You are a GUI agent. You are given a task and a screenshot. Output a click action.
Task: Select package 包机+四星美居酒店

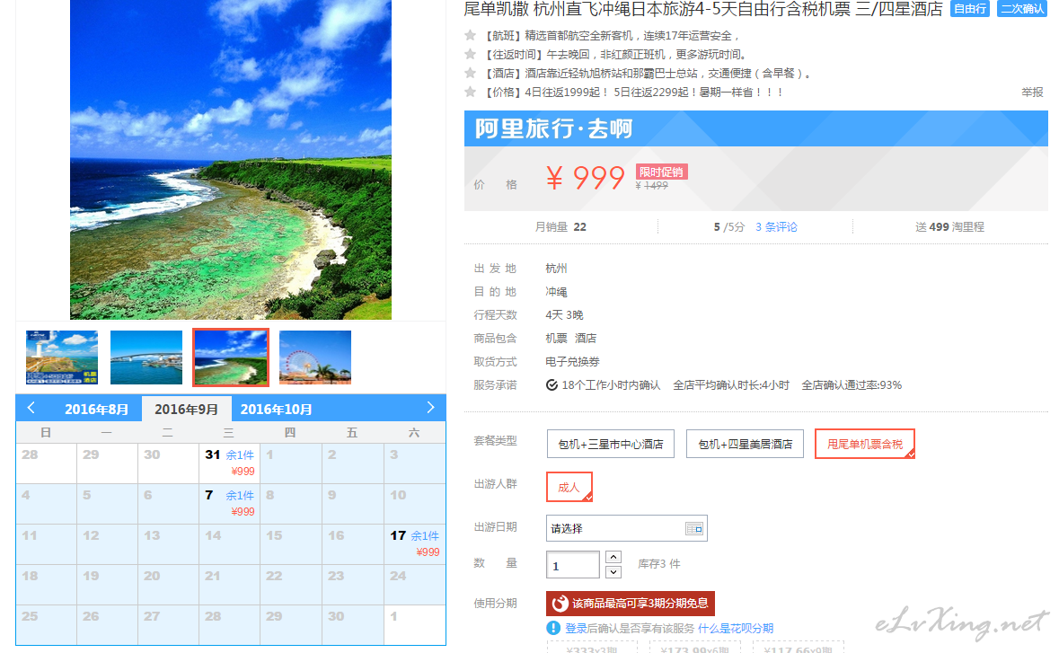tap(745, 444)
